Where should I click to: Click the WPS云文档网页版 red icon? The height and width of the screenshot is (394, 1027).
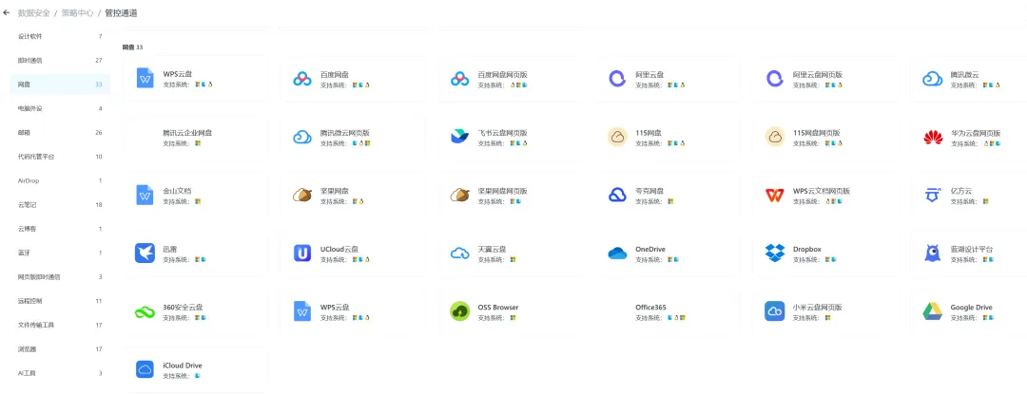(775, 195)
